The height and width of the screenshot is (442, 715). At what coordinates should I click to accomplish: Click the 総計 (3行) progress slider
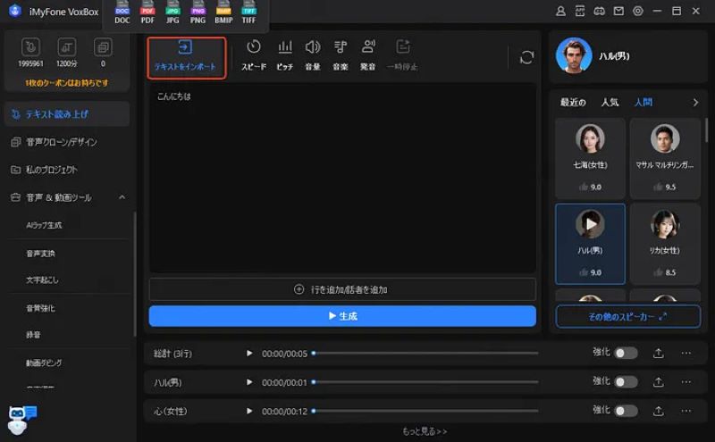point(425,353)
